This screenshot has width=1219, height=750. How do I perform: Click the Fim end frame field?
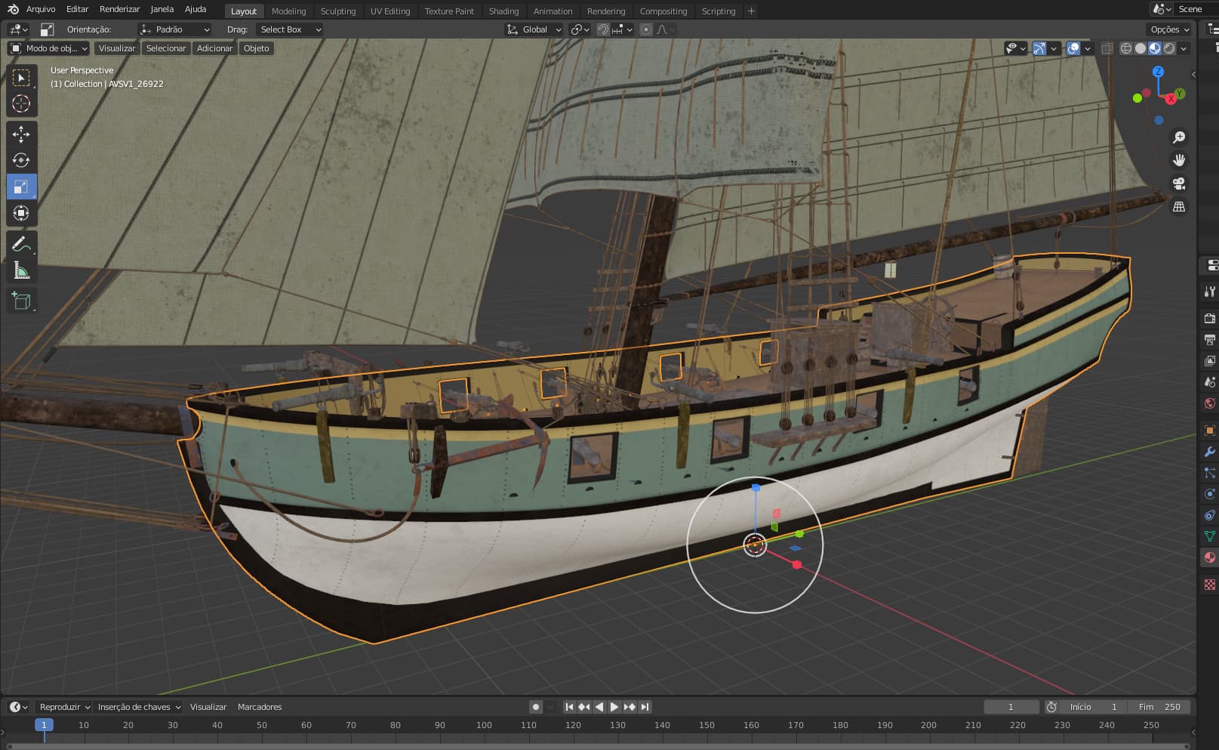[x=1159, y=707]
